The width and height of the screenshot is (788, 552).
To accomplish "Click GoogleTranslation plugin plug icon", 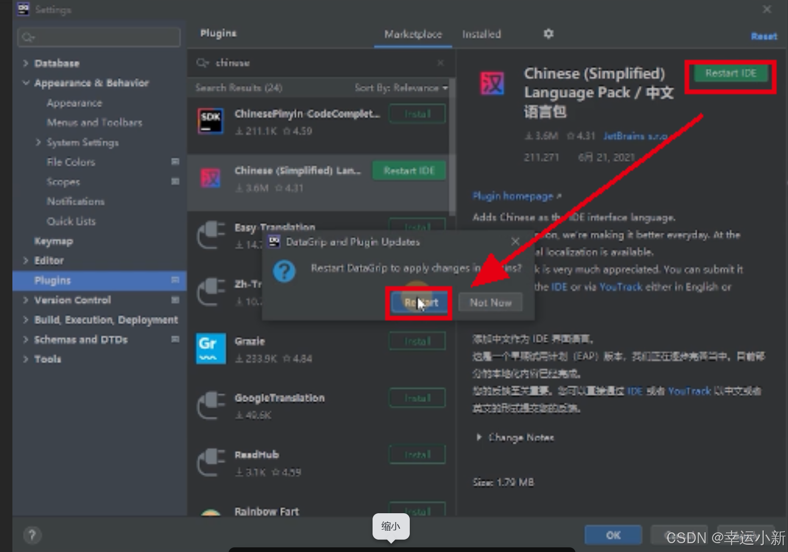I will tap(211, 406).
